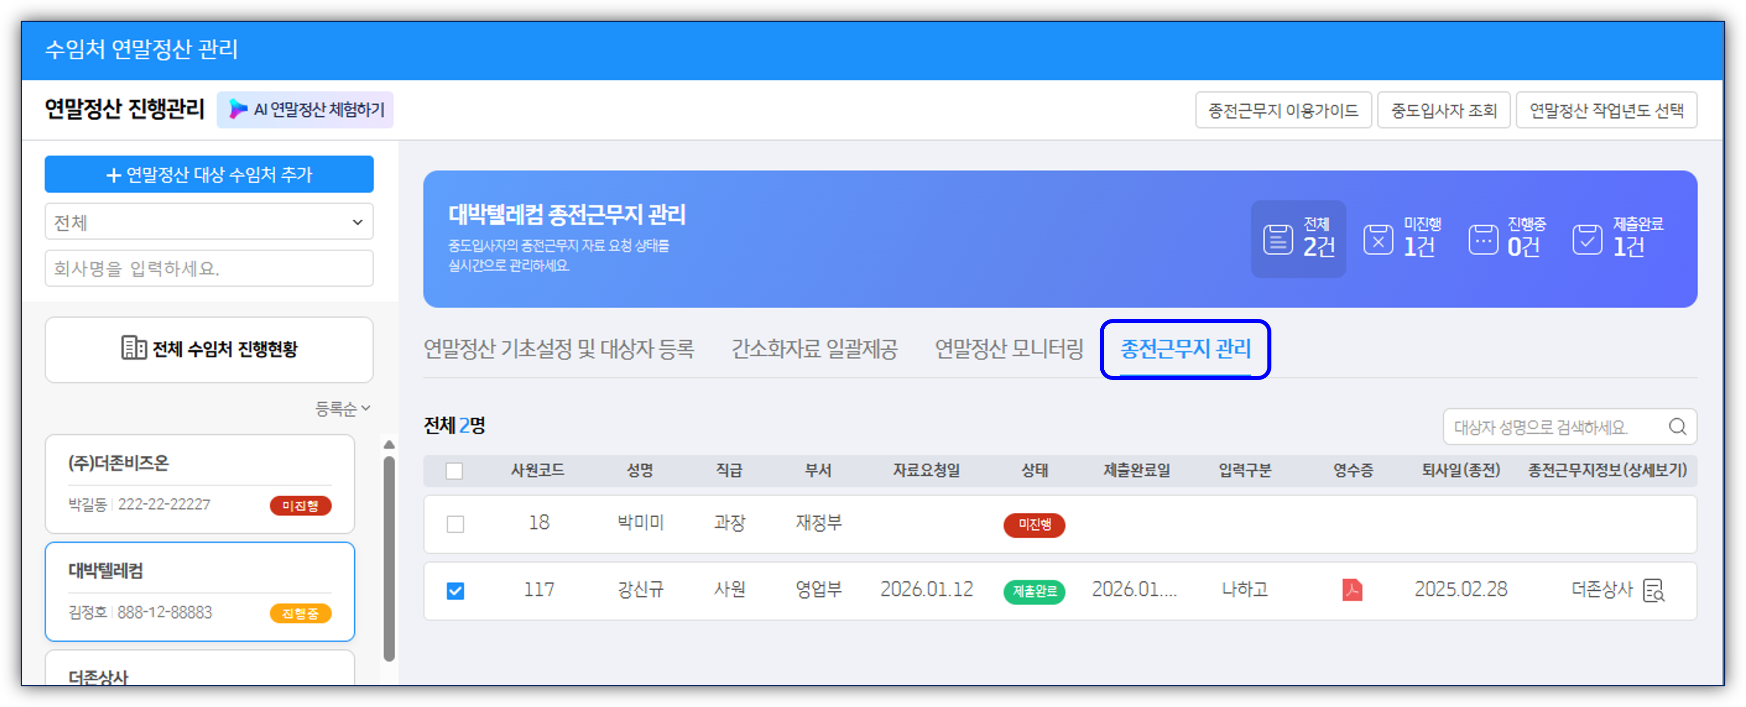
Task: Click the 대상자 성명으로 검색하세요 search field
Action: (1570, 426)
